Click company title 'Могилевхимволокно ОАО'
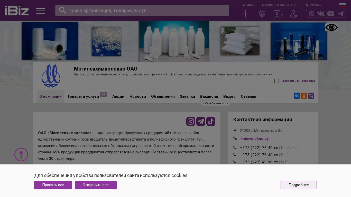Image resolution: width=351 pixels, height=197 pixels. pos(106,69)
